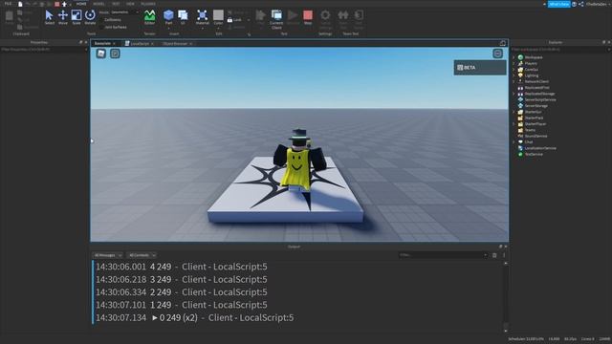Click the Output filter input field
Screen dimensions: 612x344
point(443,255)
